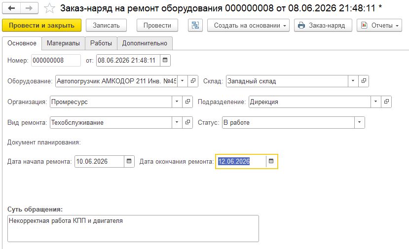
Task: Click the Записать button
Action: click(x=106, y=25)
